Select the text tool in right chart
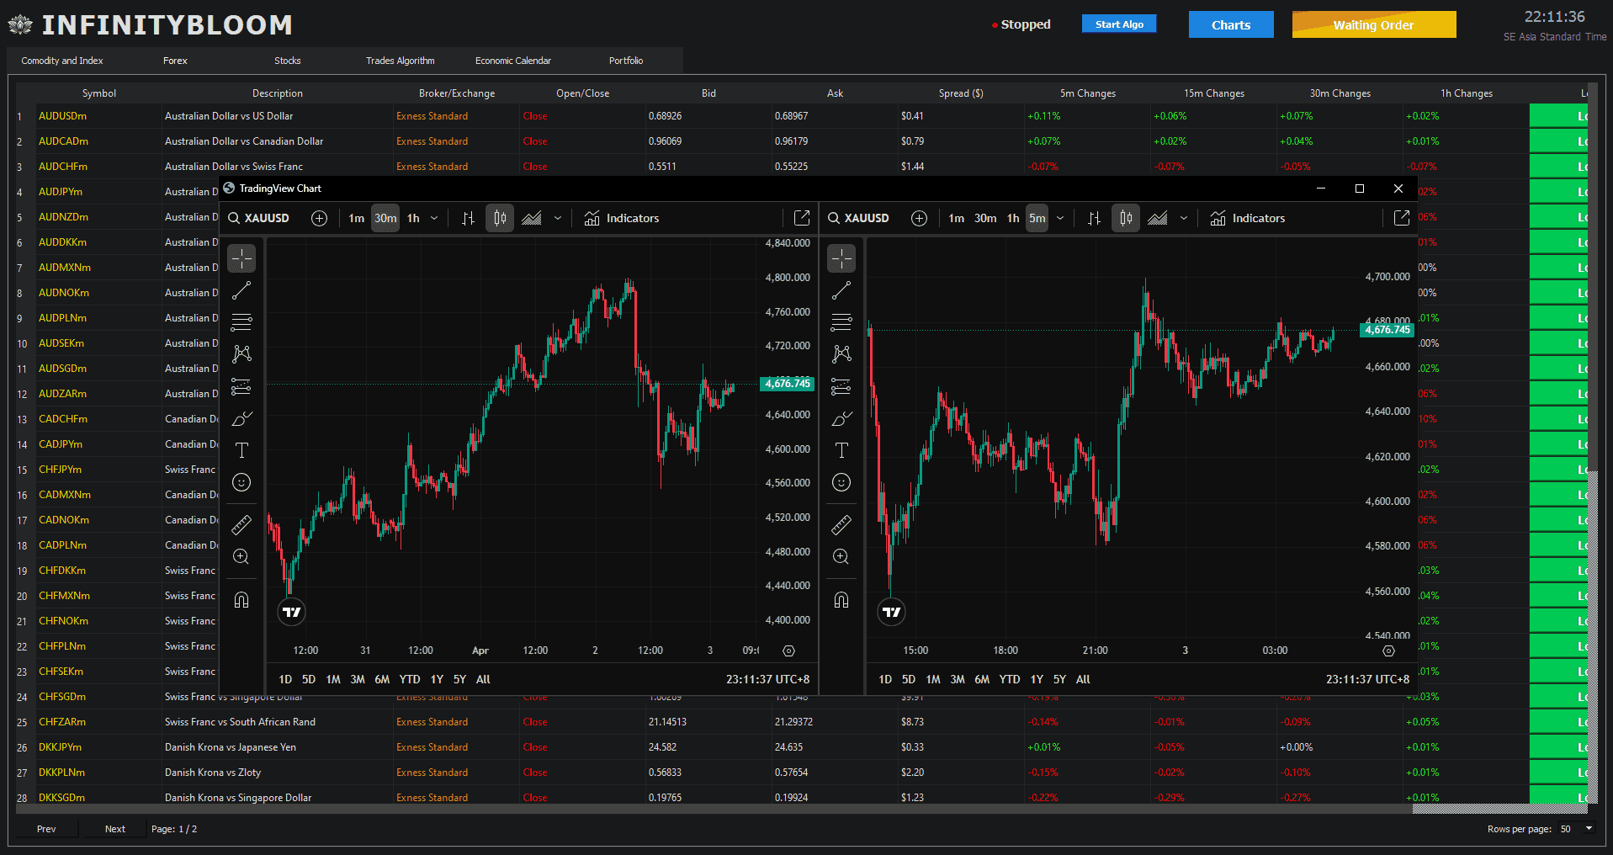This screenshot has height=855, width=1613. click(841, 450)
